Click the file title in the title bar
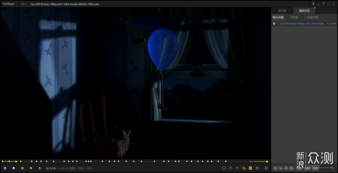This screenshot has width=338, height=173. click(65, 4)
